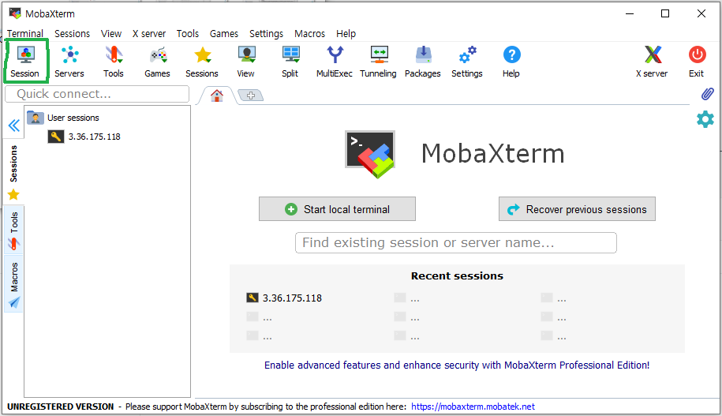
Task: Activate MultiExec mode icon
Action: [x=335, y=62]
